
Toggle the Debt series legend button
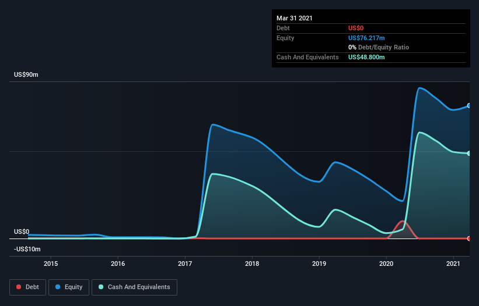coord(27,287)
